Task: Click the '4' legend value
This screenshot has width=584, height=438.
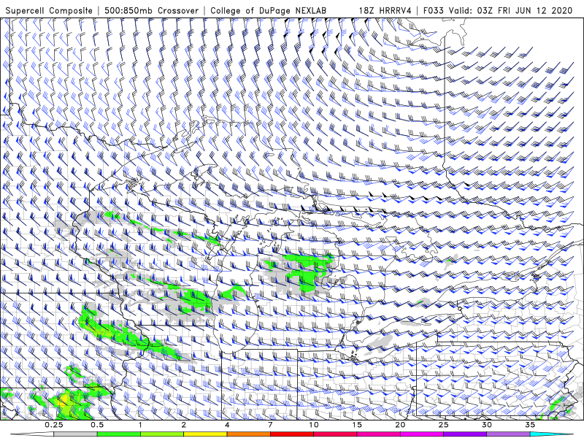Action: pos(227,425)
